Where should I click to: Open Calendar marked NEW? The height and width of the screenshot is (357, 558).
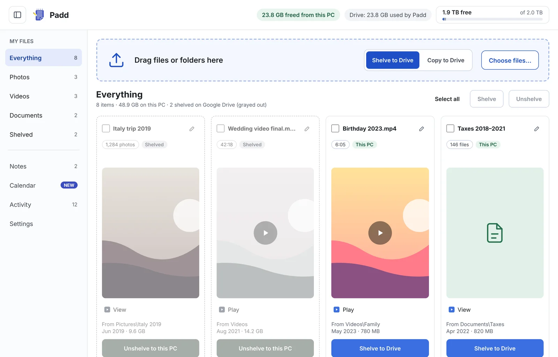point(44,185)
